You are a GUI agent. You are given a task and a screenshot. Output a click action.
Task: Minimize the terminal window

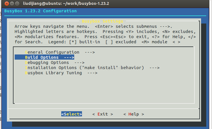point(12,3)
